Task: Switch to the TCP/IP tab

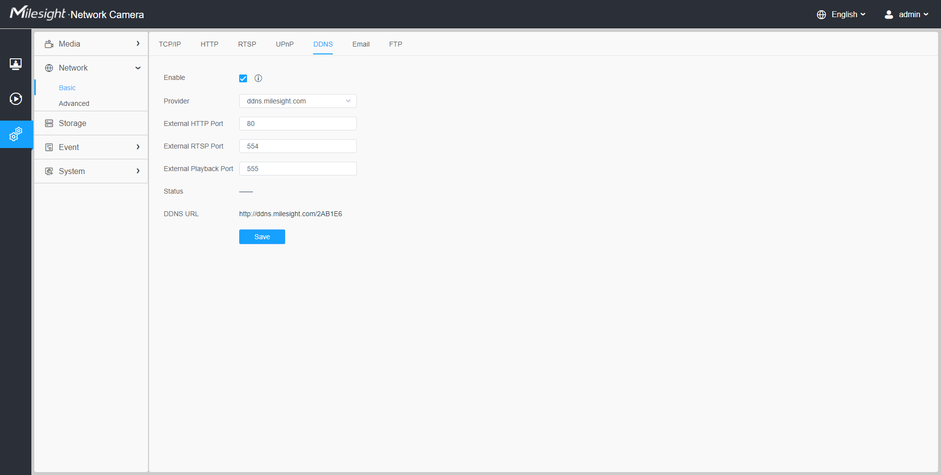Action: 170,44
